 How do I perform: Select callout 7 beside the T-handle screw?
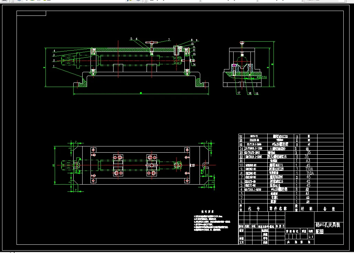tap(169, 40)
